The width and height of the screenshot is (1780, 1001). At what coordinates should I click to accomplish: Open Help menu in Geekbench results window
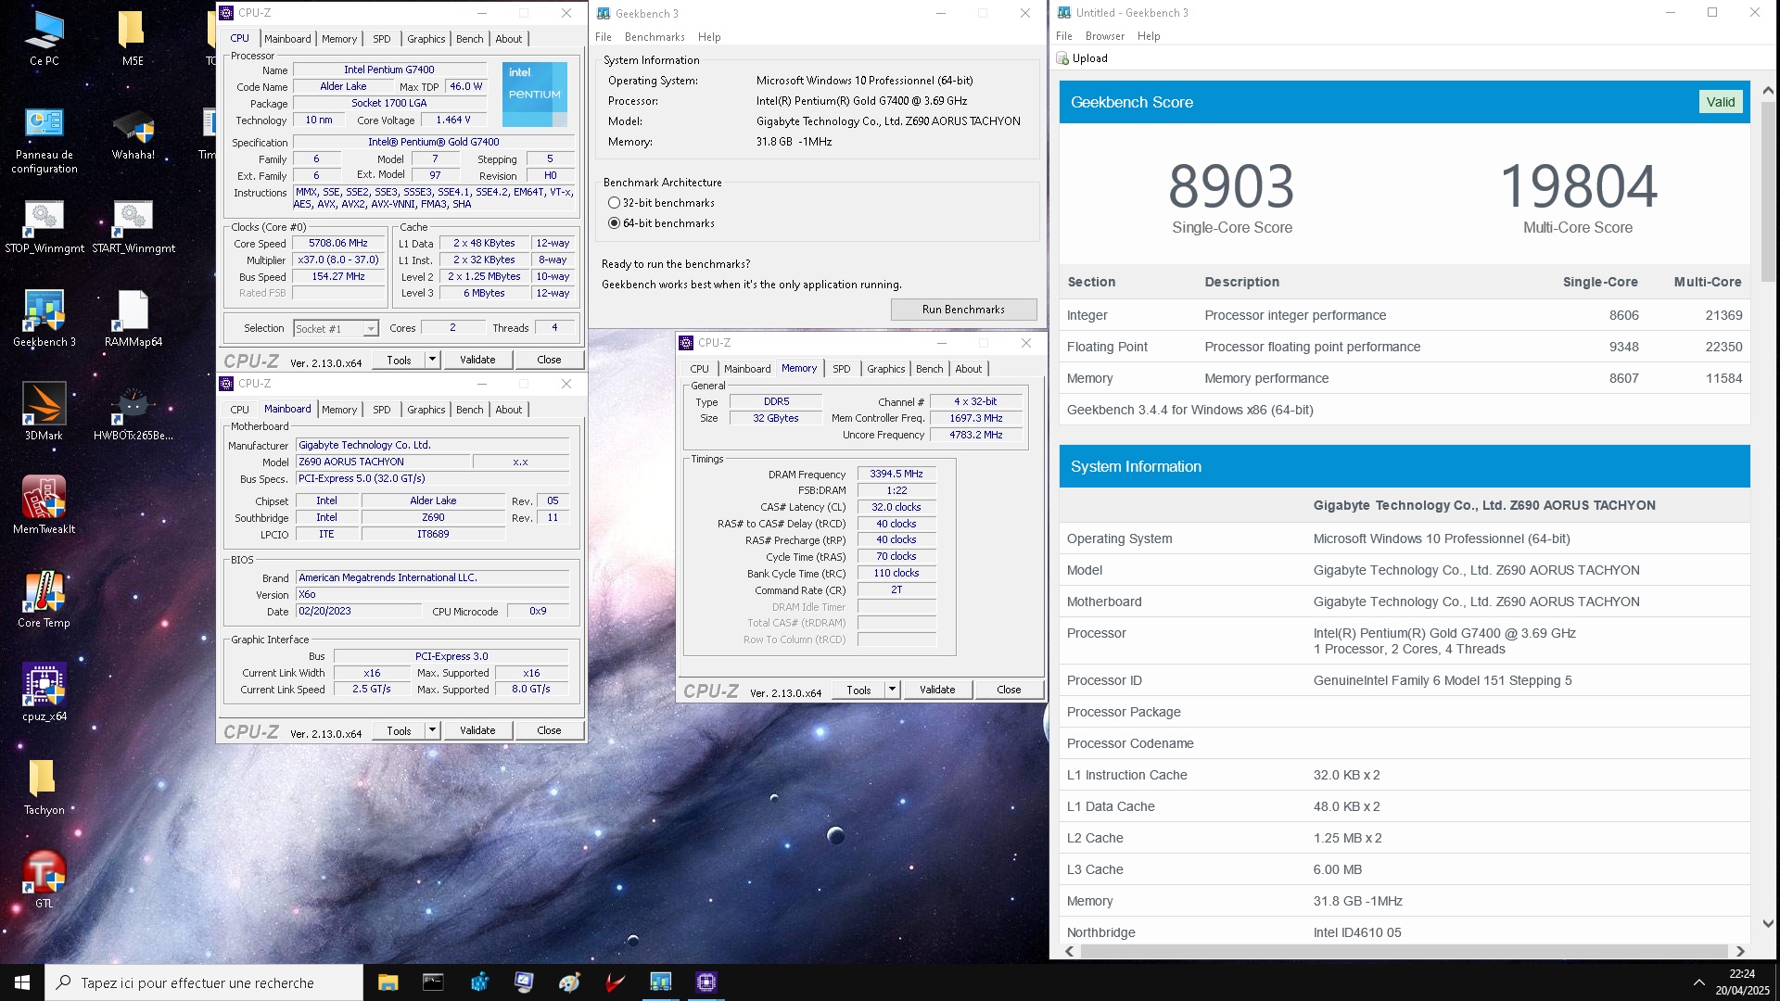tap(1149, 36)
